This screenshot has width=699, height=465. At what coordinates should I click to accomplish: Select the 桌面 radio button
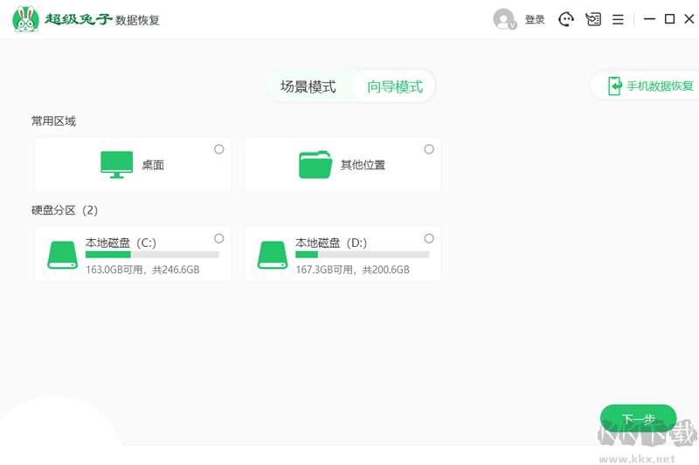point(219,149)
